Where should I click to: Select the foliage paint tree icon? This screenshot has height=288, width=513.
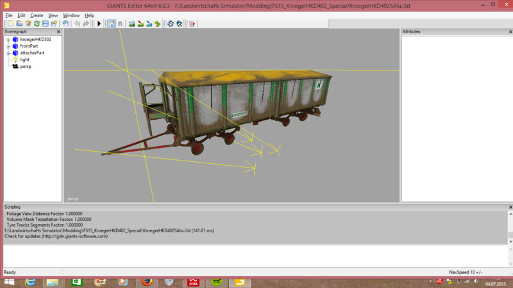(158, 24)
